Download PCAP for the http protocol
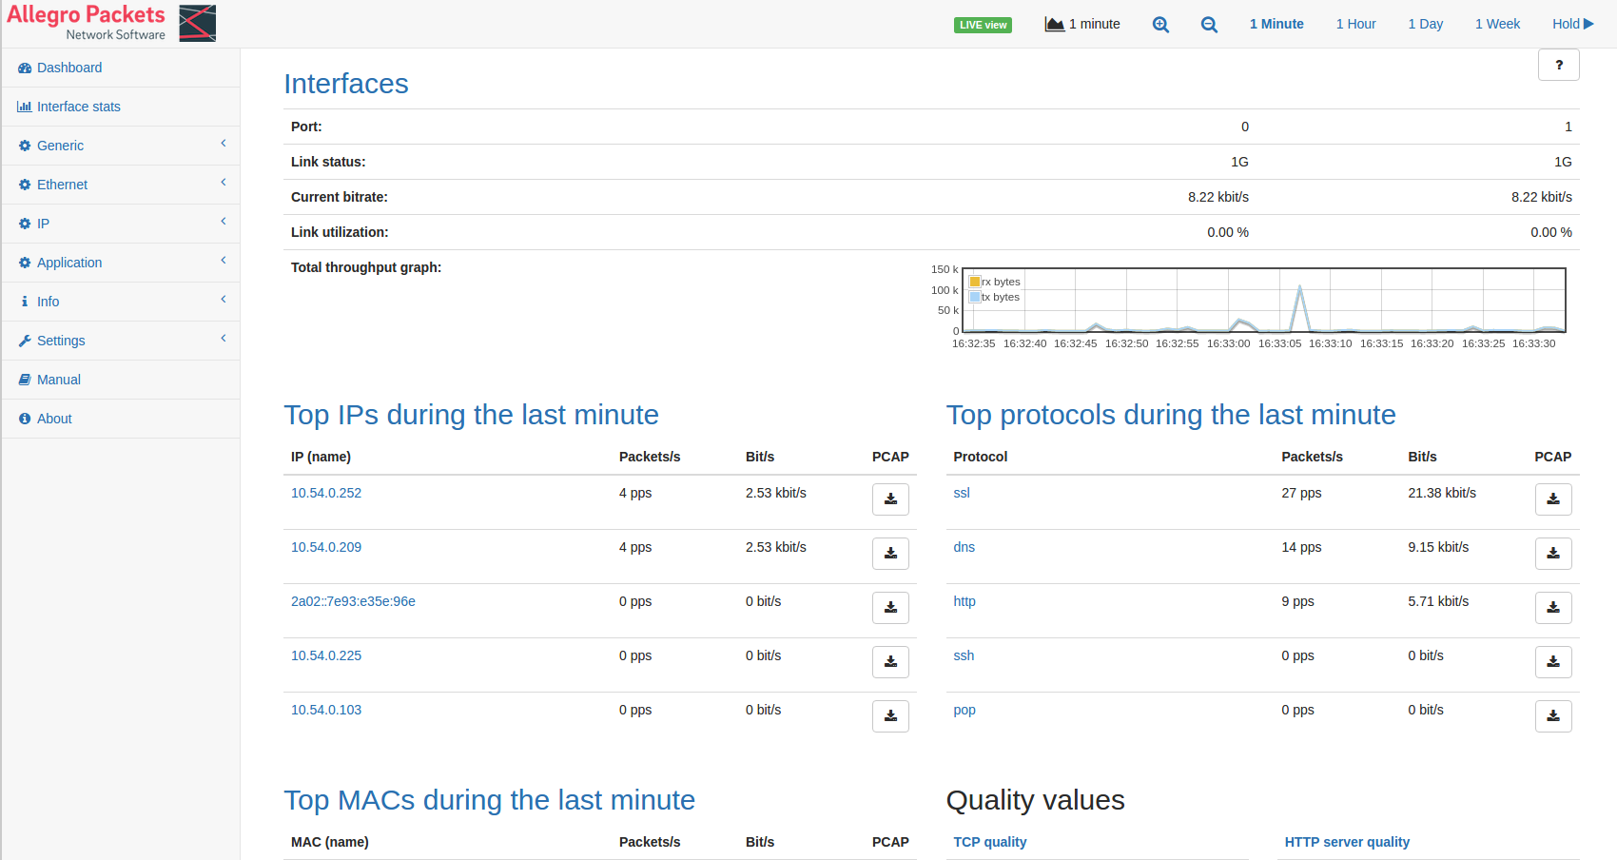 point(1553,608)
